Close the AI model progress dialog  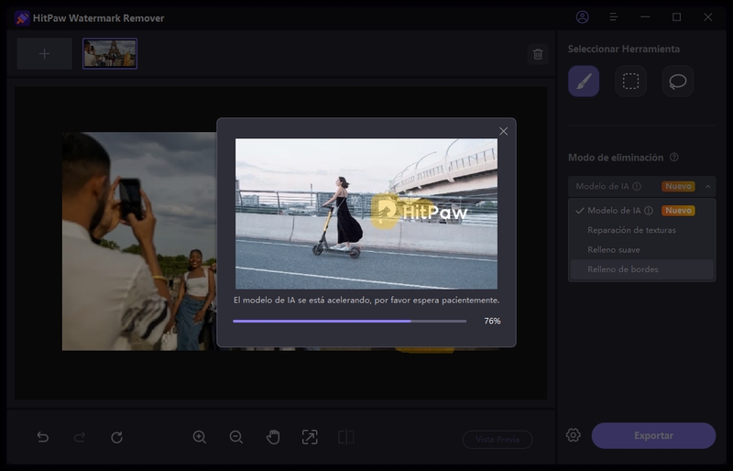(x=503, y=131)
